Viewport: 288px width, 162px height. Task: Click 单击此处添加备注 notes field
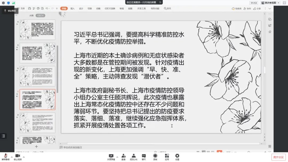73,147
